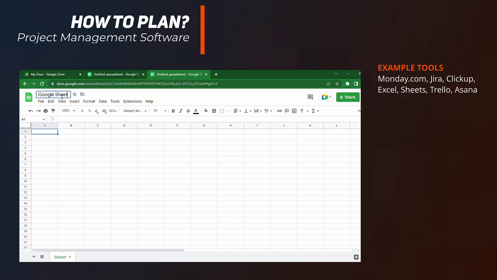
Task: Click the Sheets home logo
Action: click(x=29, y=97)
